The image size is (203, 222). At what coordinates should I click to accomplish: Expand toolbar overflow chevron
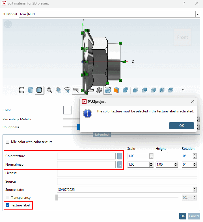[183, 90]
